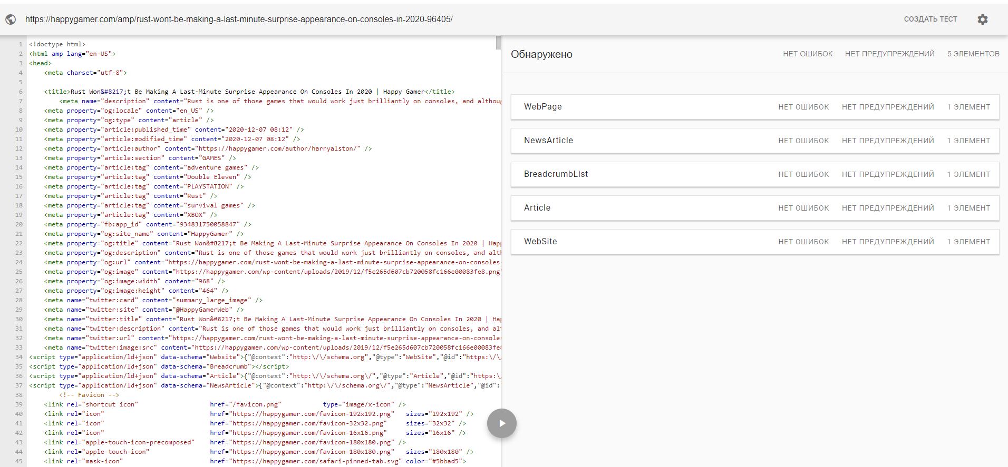Click the article:tag "XBOX" line
Screen dimensions: 1008x467
(131, 215)
